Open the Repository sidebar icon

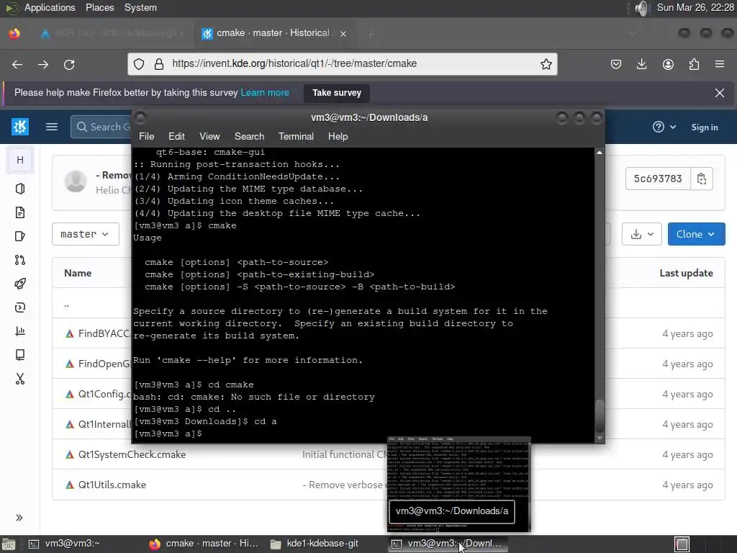point(19,189)
